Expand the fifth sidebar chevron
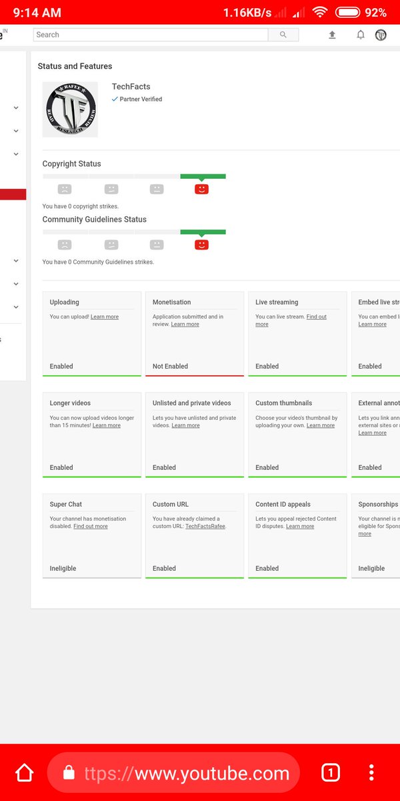400x801 pixels. 16,284
